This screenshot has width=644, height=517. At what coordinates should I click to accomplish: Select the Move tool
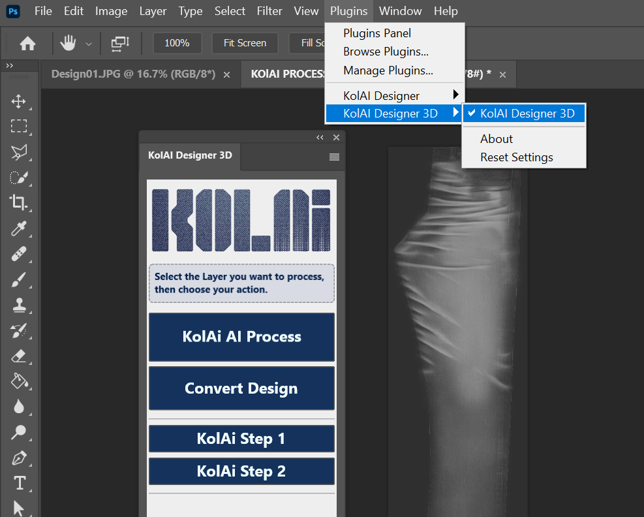(x=18, y=102)
